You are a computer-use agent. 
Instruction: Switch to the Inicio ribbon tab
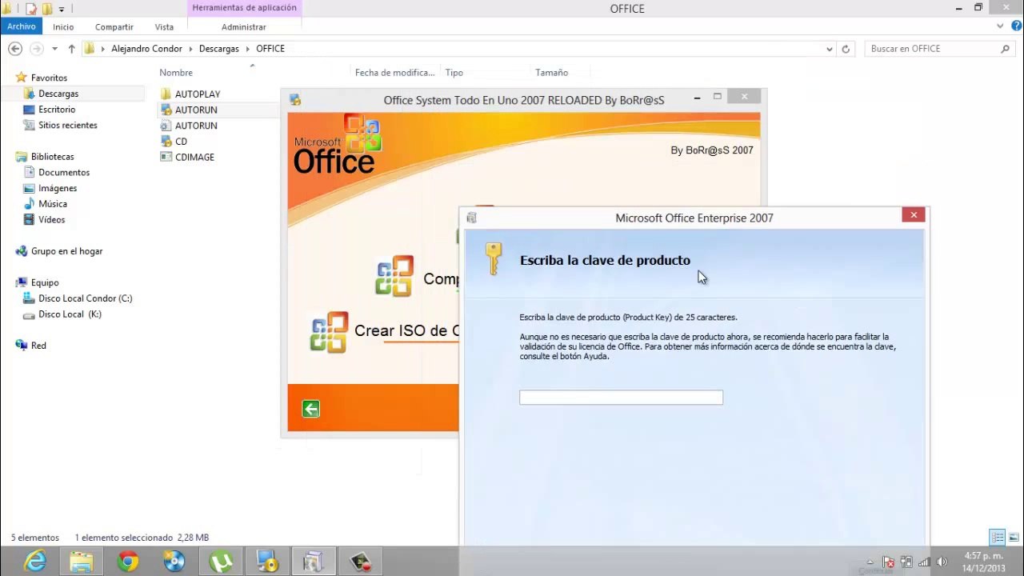pyautogui.click(x=63, y=26)
